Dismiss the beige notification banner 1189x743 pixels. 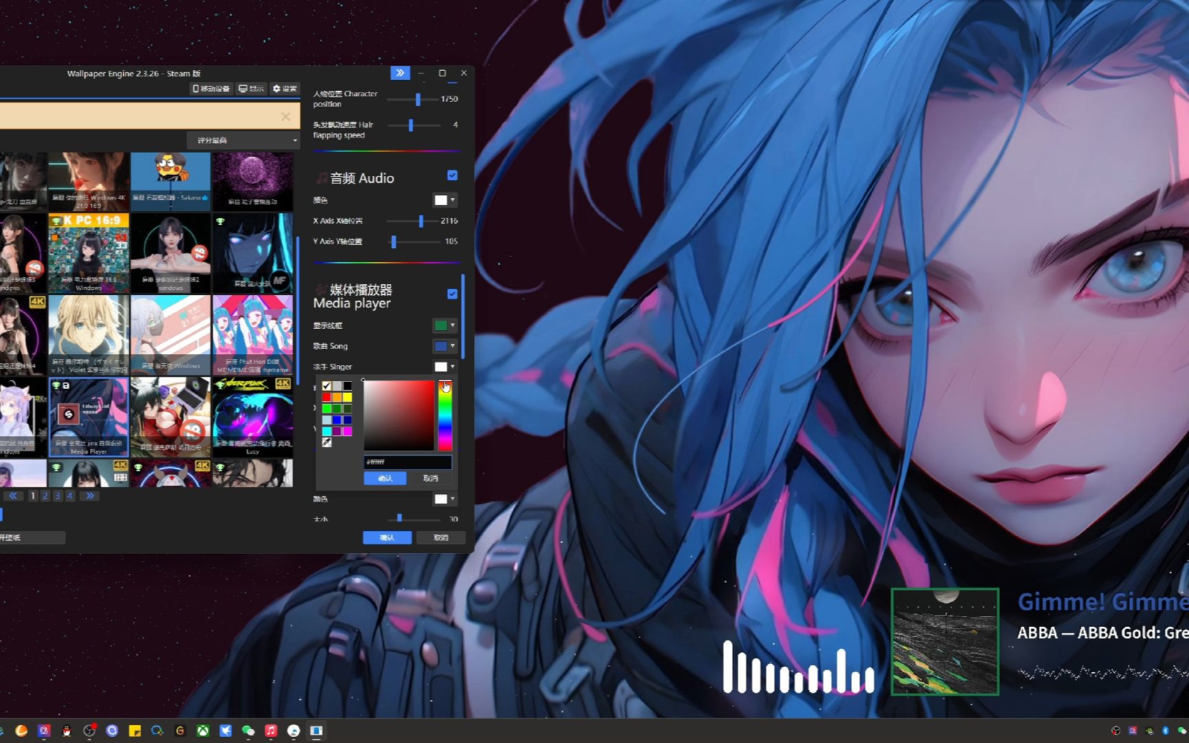[x=286, y=117]
